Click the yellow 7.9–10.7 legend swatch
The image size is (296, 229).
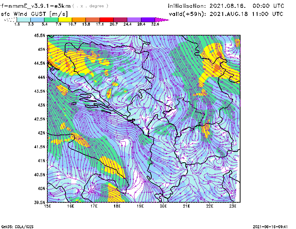pos(65,20)
